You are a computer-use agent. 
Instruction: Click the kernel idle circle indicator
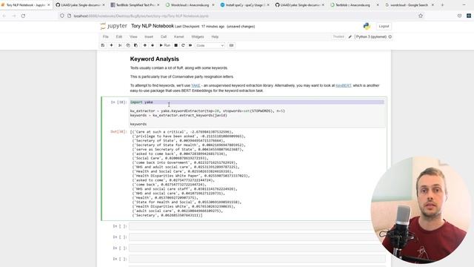(x=390, y=37)
